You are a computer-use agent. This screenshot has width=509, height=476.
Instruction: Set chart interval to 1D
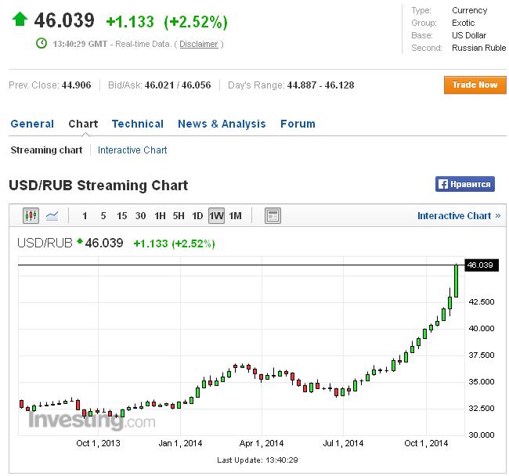coord(197,216)
